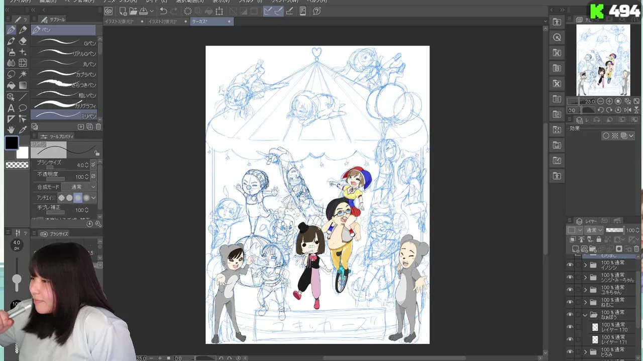Viewport: 643px width, 361px height.
Task: Select the Pen tool in the tool palette
Action: pyautogui.click(x=11, y=30)
